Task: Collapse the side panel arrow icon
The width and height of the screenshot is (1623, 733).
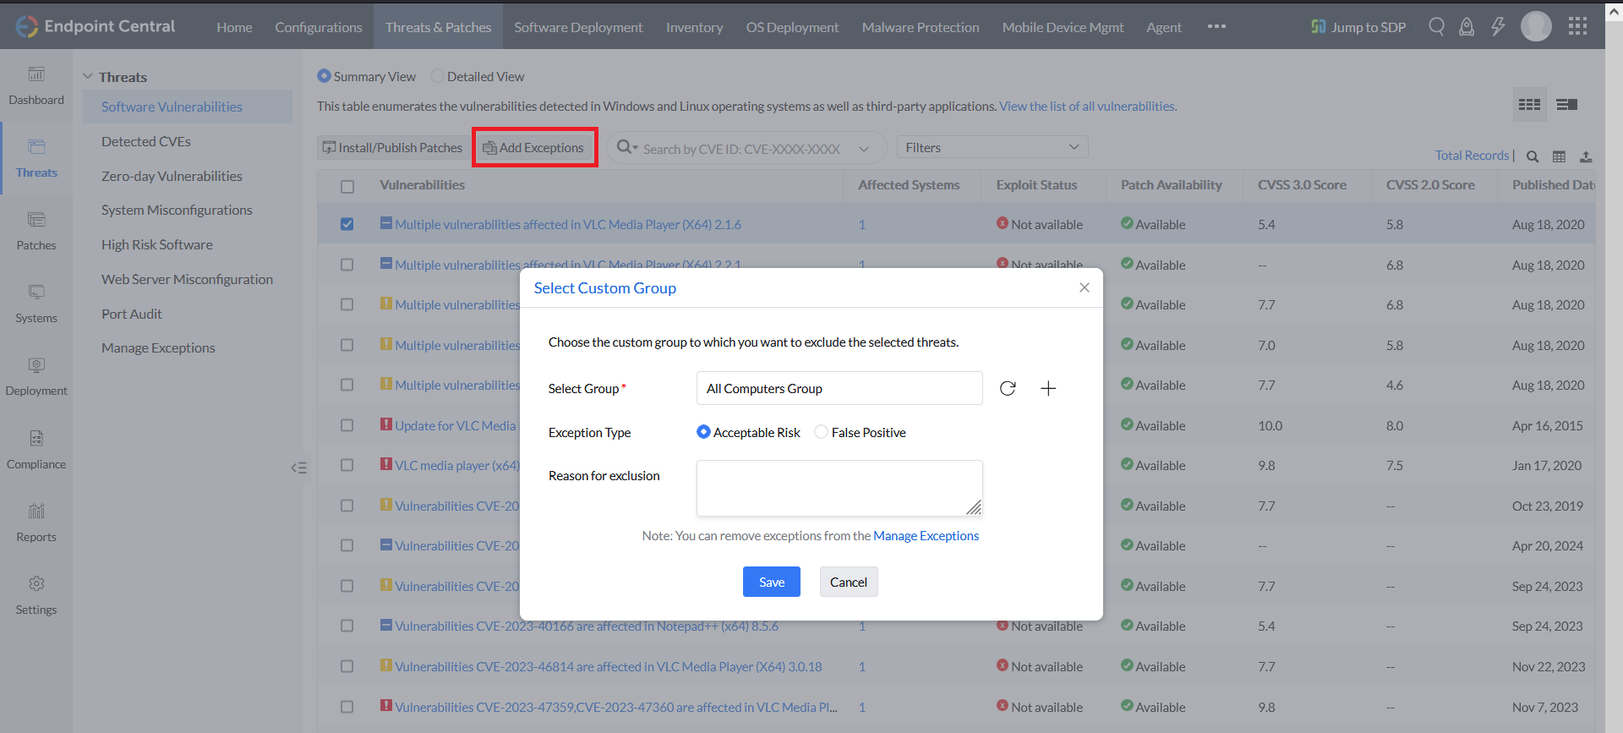Action: [x=298, y=468]
